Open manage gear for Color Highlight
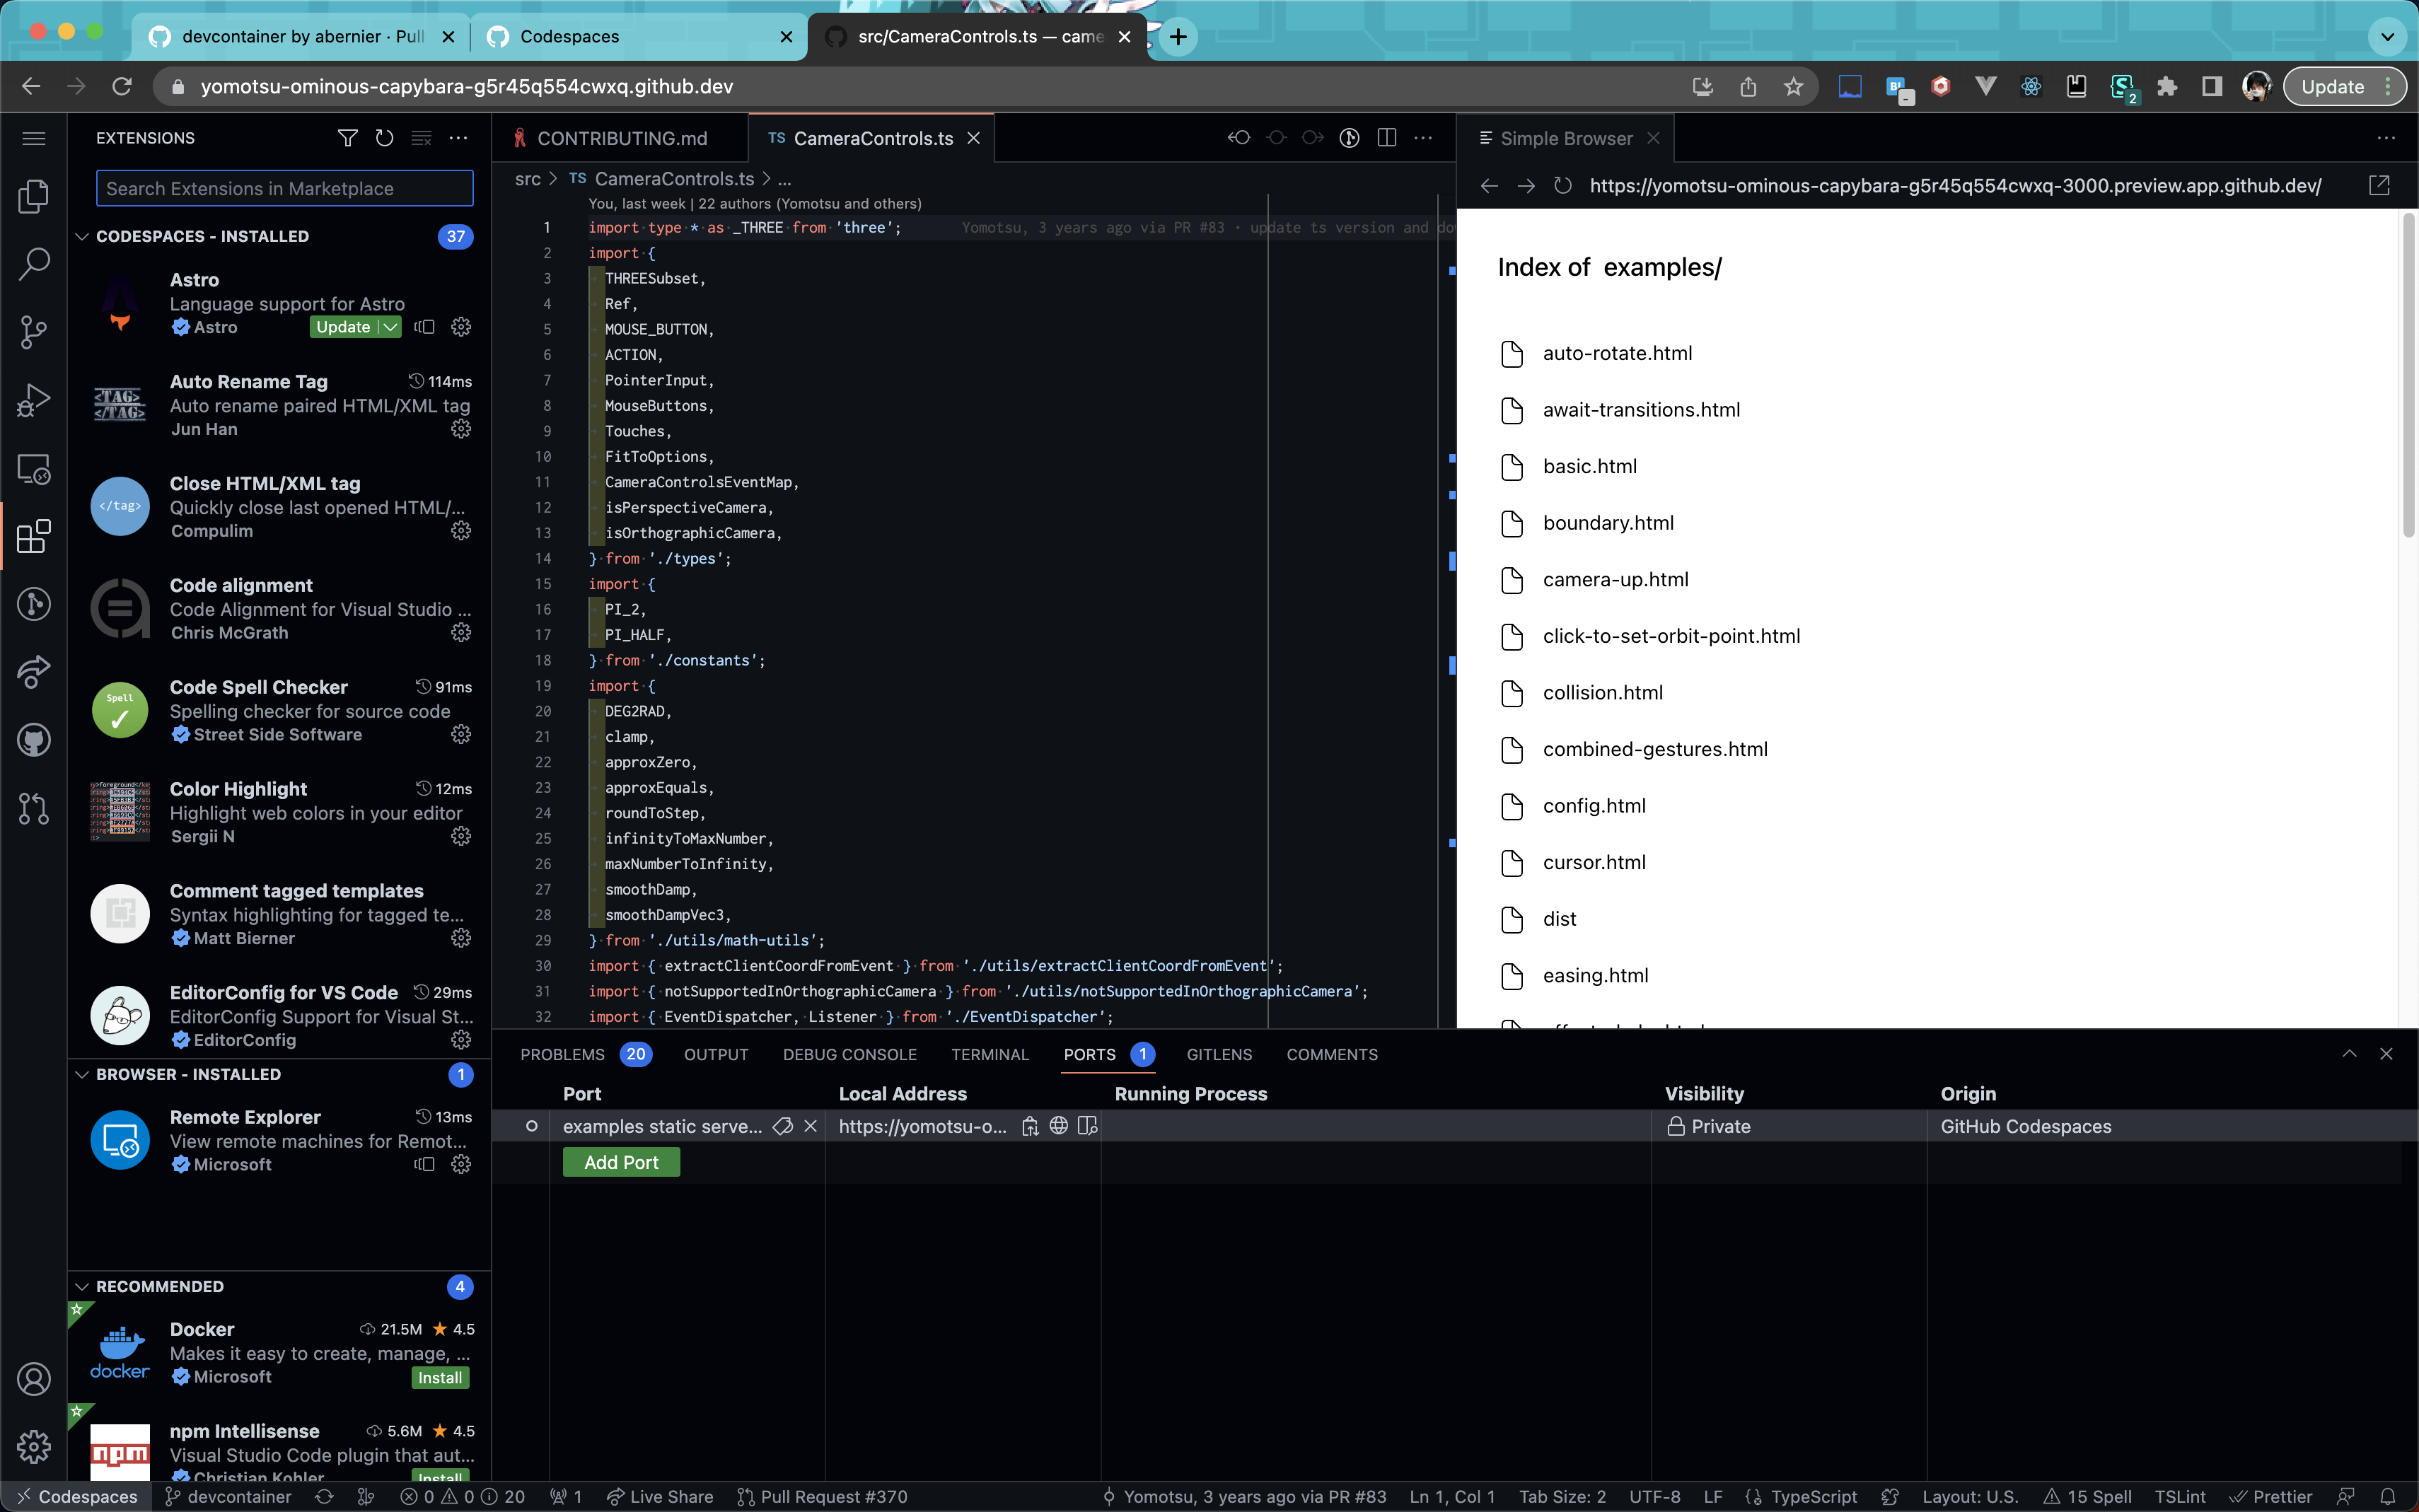This screenshot has height=1512, width=2419. (461, 836)
